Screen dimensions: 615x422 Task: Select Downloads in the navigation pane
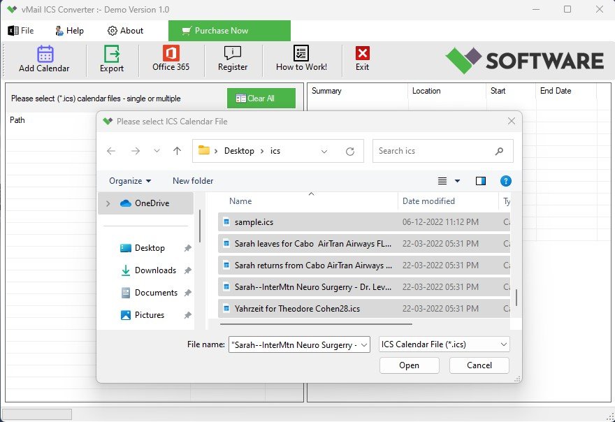[155, 270]
